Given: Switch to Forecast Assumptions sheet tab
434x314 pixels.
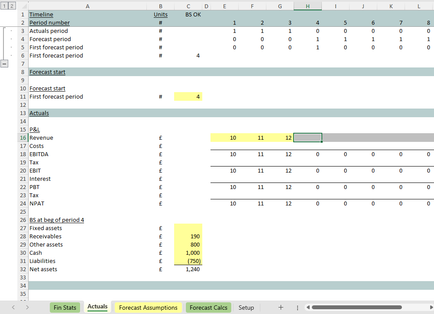Looking at the screenshot, I should point(148,308).
